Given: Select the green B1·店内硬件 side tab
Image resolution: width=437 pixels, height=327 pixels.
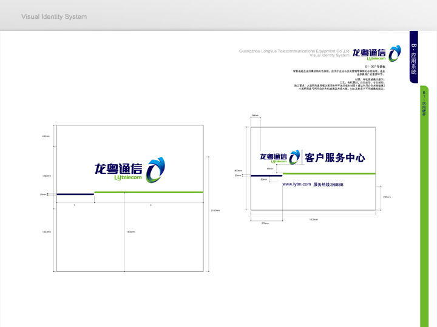Looking at the screenshot, I should [x=424, y=206].
